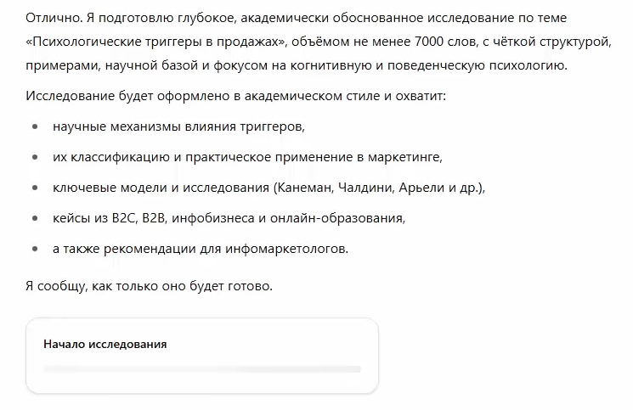Click the text «кейсы из B2C, B2B»
Screen dimensions: 633x410
(110, 218)
